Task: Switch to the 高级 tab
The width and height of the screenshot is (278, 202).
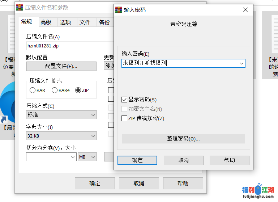Action: click(x=46, y=22)
